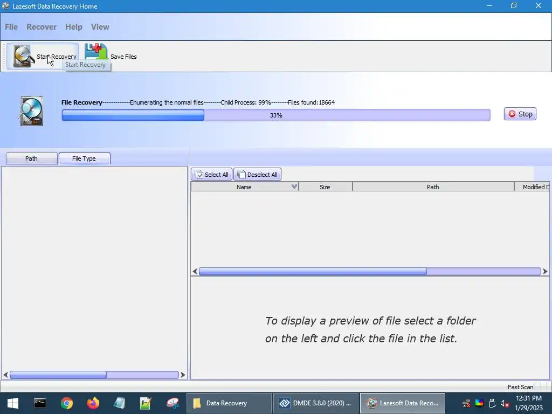Click Lazesoft Data Recovery taskbar button

coord(403,403)
